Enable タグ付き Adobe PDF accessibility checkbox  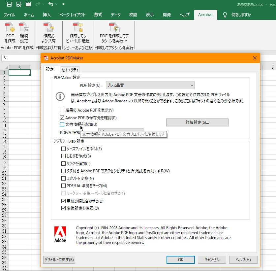pyautogui.click(x=63, y=171)
